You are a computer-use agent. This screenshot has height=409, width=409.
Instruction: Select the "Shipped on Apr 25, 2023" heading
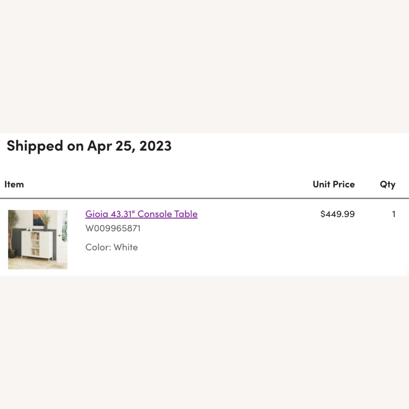[x=89, y=146]
